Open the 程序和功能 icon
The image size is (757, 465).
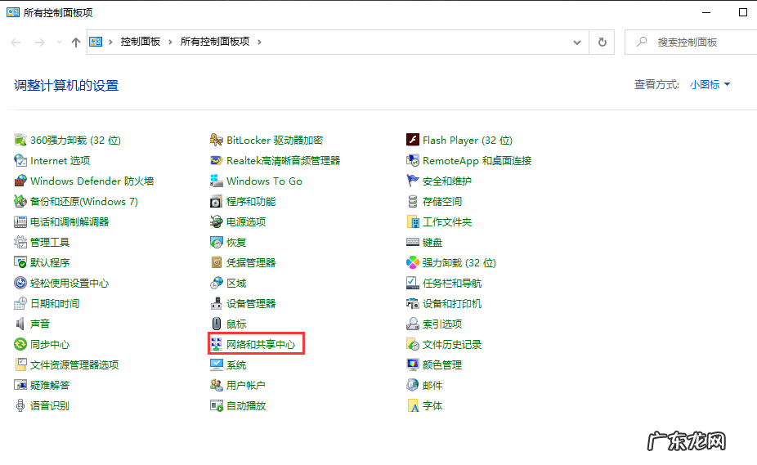217,201
